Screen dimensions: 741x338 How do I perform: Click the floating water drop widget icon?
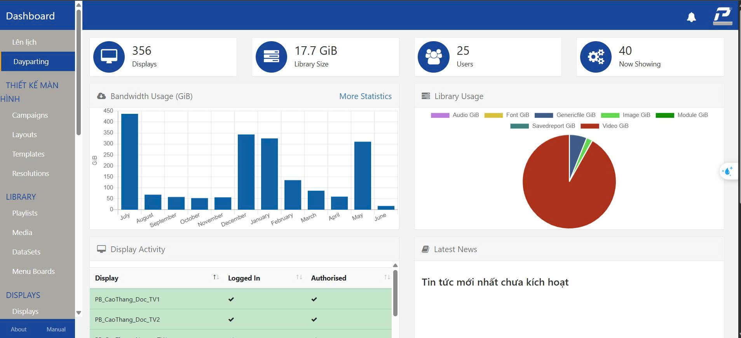pos(727,171)
